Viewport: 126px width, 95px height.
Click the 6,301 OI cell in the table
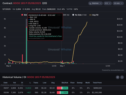20,88
